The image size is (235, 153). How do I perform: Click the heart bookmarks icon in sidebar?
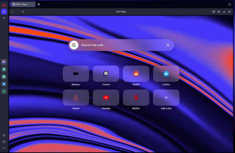4,136
